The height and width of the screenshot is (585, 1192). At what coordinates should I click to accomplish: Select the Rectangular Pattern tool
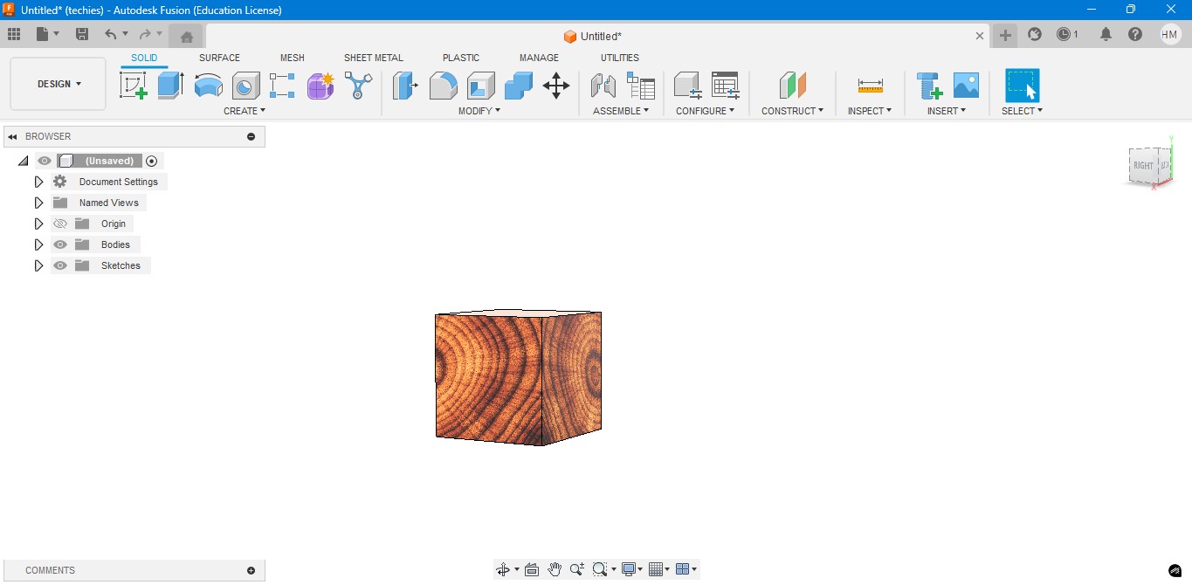[x=282, y=86]
